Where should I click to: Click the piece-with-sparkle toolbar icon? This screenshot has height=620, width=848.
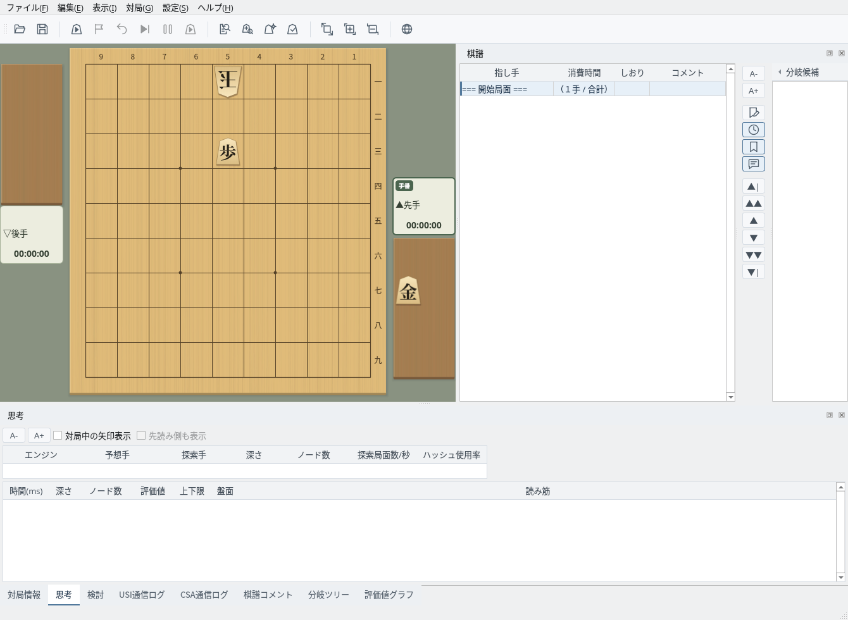270,29
